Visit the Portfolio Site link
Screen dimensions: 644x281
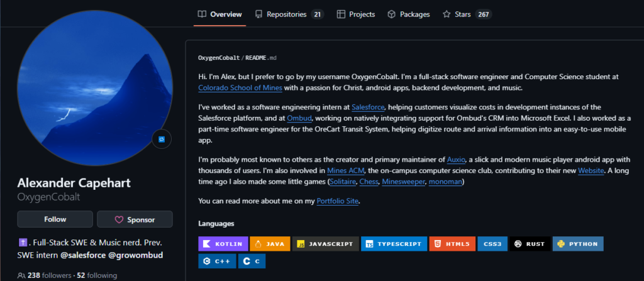[338, 202]
